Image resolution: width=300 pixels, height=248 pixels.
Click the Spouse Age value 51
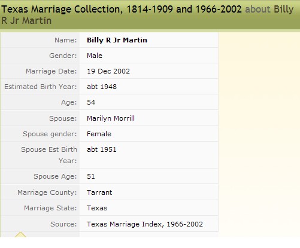coord(91,176)
